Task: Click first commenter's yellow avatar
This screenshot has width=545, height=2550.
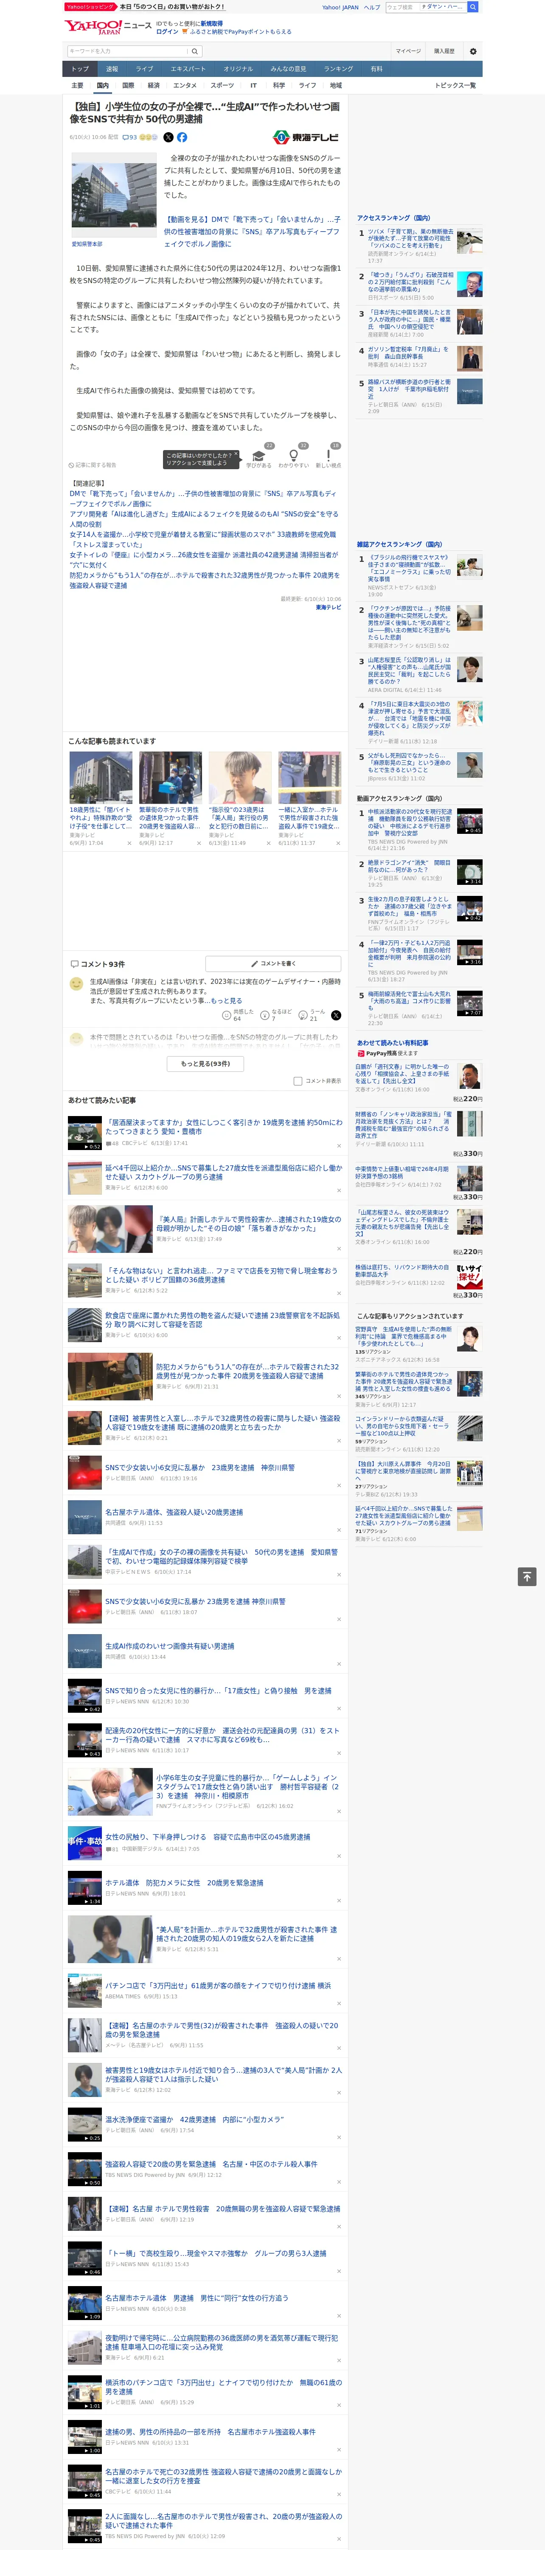Action: [x=76, y=984]
